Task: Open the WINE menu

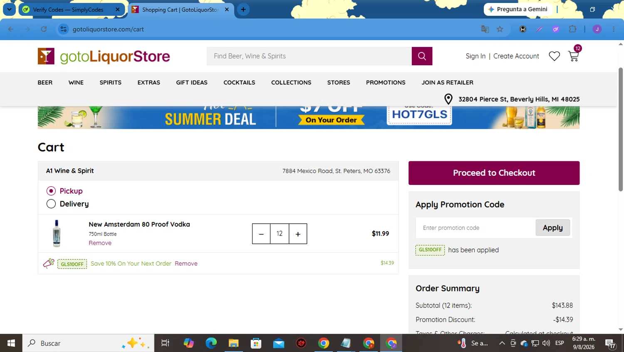Action: pyautogui.click(x=76, y=82)
